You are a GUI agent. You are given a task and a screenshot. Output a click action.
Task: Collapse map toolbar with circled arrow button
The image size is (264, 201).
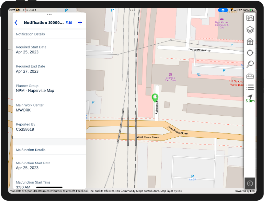(x=250, y=183)
